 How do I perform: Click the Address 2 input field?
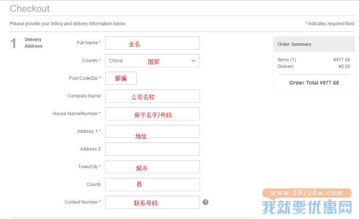[x=153, y=149]
